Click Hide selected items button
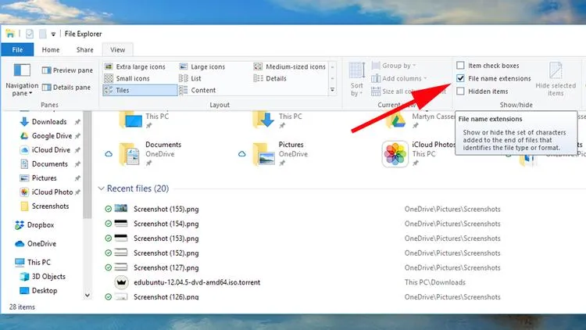The width and height of the screenshot is (586, 330). [556, 79]
